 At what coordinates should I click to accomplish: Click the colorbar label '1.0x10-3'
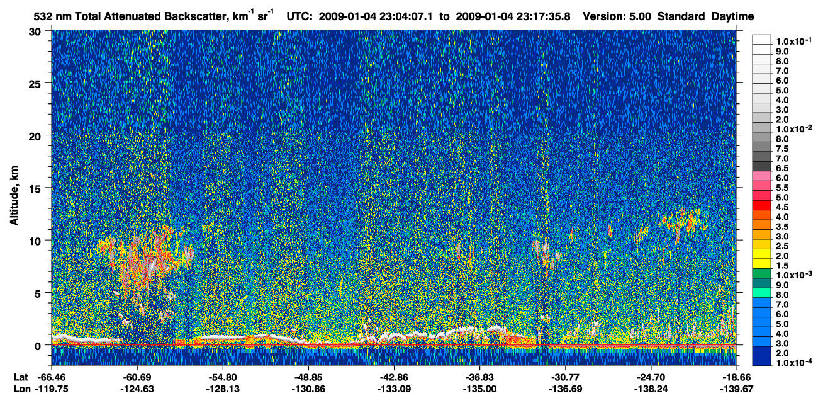(x=793, y=275)
